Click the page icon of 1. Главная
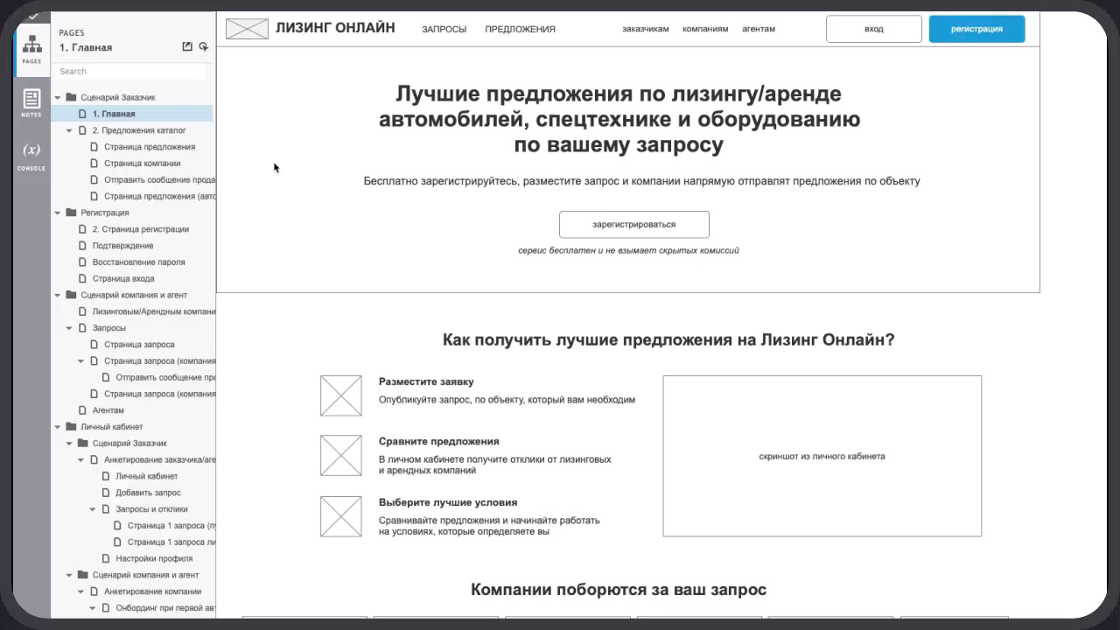 point(83,114)
